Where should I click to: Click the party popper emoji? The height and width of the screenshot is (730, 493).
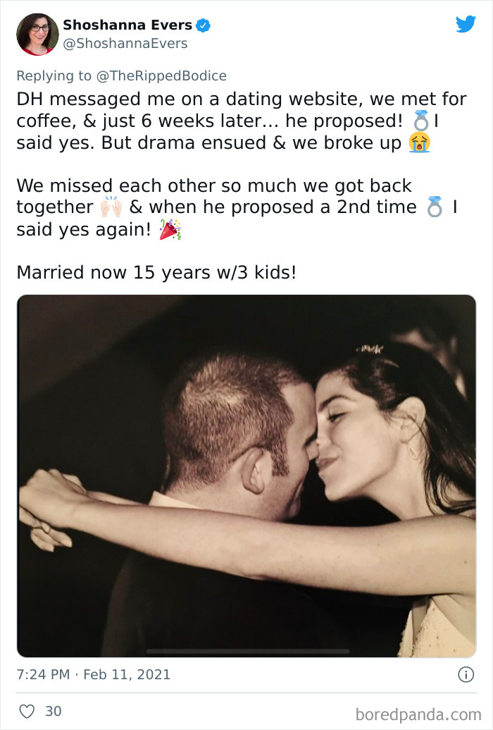(x=169, y=228)
